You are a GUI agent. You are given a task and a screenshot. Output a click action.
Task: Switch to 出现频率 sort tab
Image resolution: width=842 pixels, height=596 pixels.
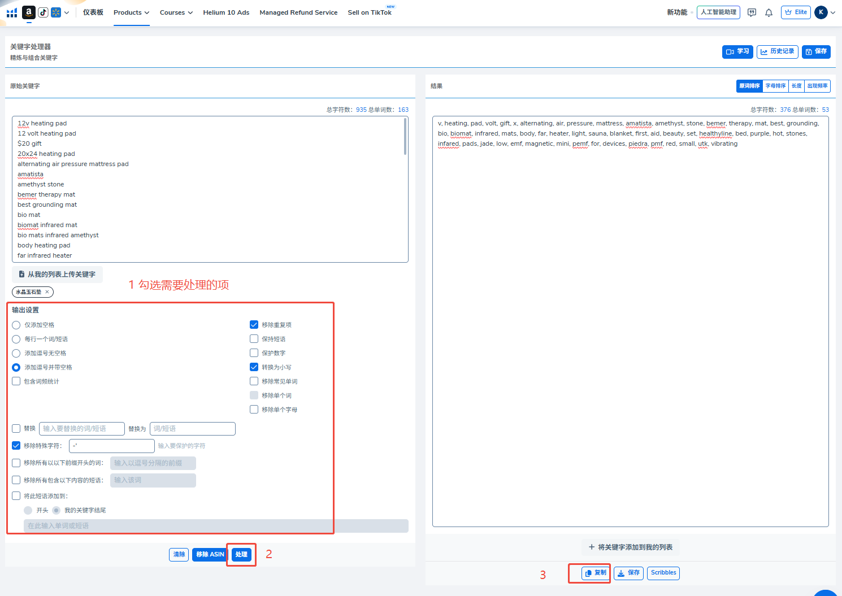point(817,86)
